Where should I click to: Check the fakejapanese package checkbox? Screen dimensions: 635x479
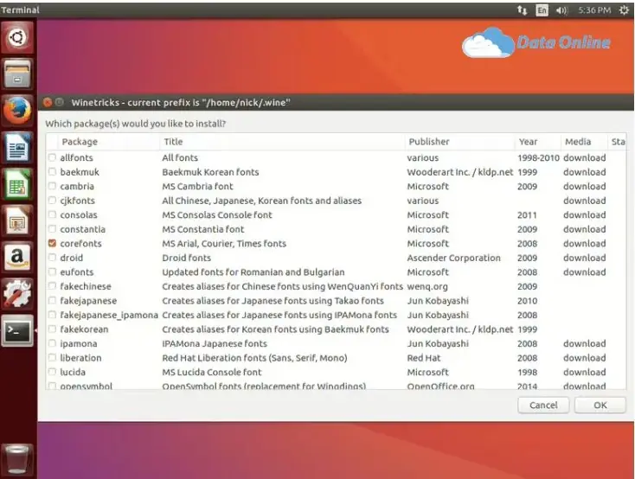(x=52, y=300)
